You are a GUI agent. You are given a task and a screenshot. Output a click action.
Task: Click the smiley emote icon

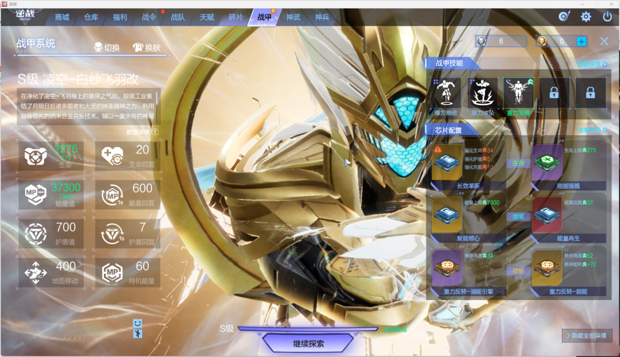pos(137,323)
